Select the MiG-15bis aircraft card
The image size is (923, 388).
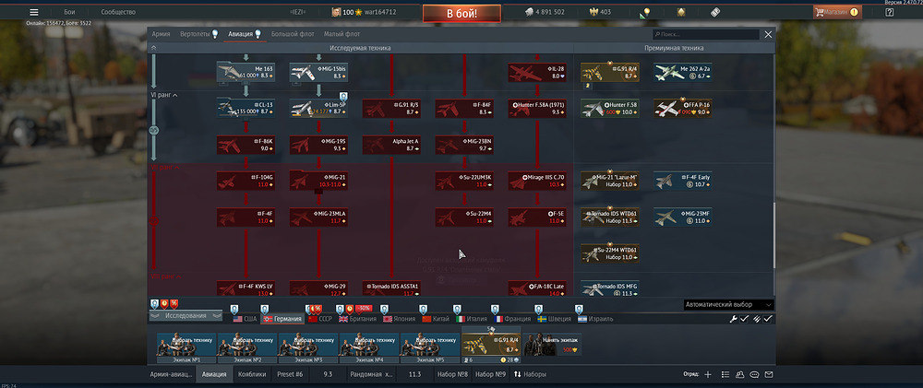(x=318, y=72)
